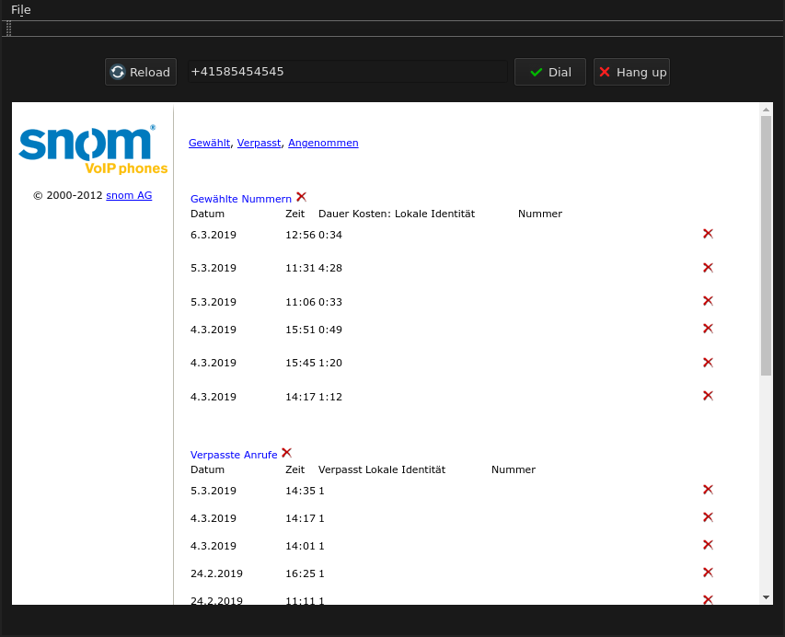Delete dialed call 4.3.2019 15:51
Image resolution: width=785 pixels, height=637 pixels.
708,329
